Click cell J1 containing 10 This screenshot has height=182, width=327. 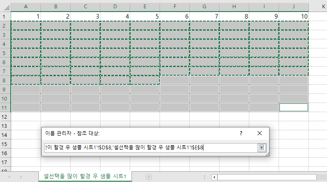[x=294, y=17]
